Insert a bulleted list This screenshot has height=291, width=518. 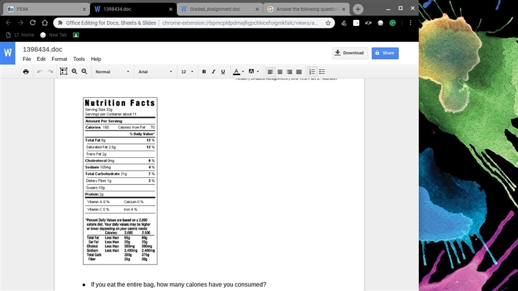point(322,72)
